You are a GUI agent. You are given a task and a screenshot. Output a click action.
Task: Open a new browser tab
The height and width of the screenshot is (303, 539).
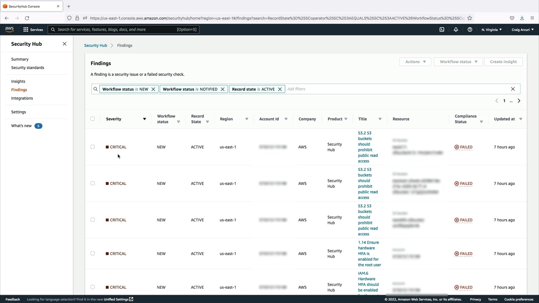69,6
